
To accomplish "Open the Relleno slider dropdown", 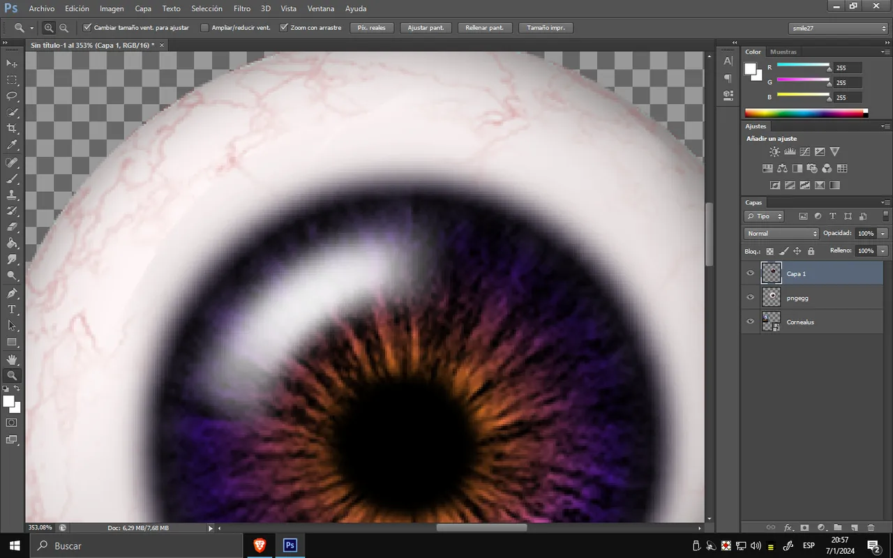I will [883, 250].
